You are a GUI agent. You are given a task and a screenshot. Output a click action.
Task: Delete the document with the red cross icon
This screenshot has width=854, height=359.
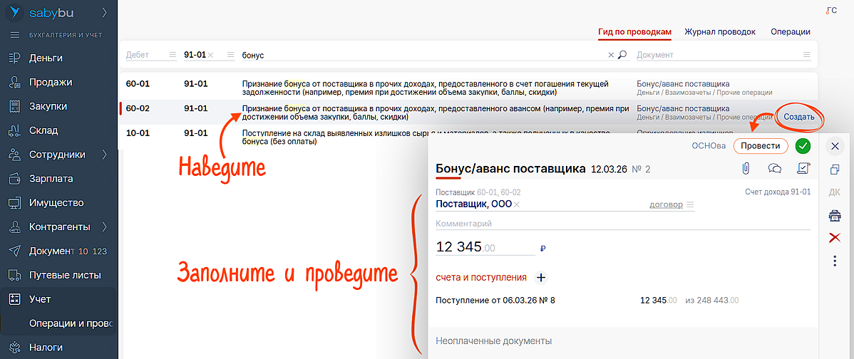[x=835, y=238]
